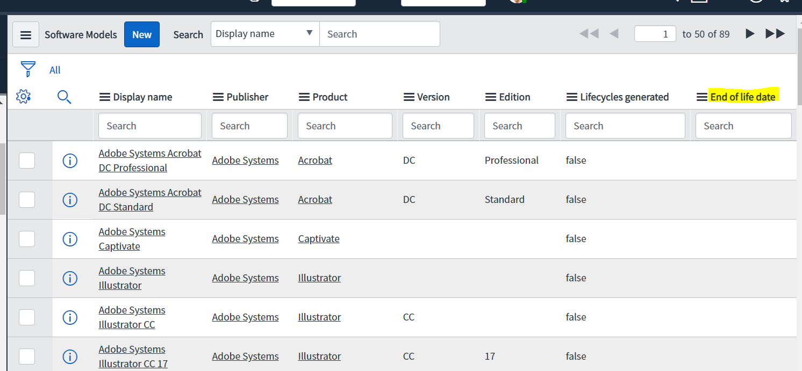The image size is (802, 371).
Task: Open Adobe Systems Acrobat DC Standard link
Action: coord(150,200)
